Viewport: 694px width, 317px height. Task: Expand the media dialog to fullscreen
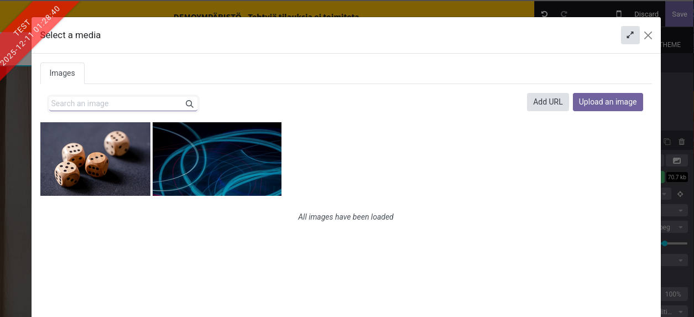click(x=630, y=35)
